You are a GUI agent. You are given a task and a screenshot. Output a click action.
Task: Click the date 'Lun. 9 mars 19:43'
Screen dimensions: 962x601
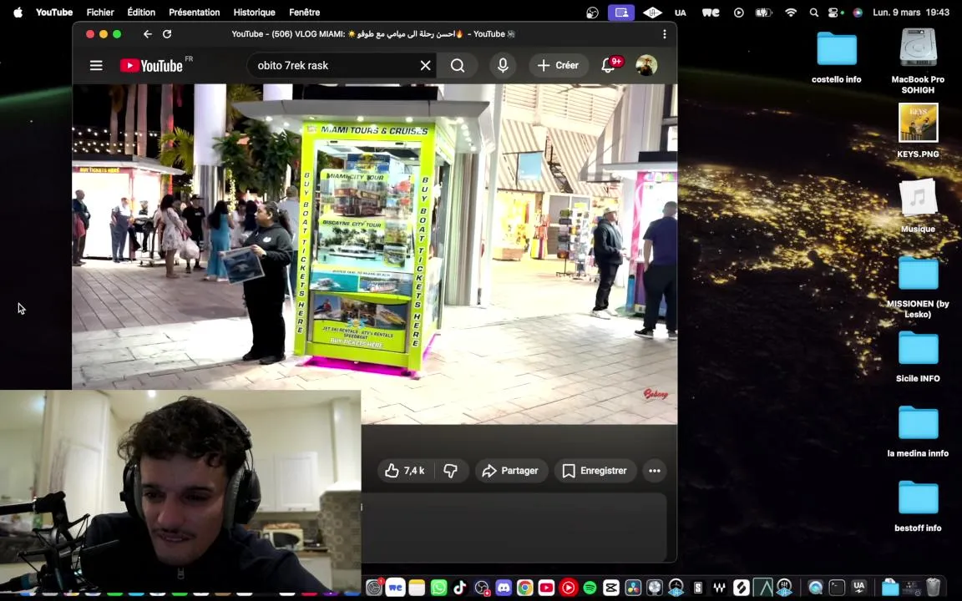(x=911, y=13)
